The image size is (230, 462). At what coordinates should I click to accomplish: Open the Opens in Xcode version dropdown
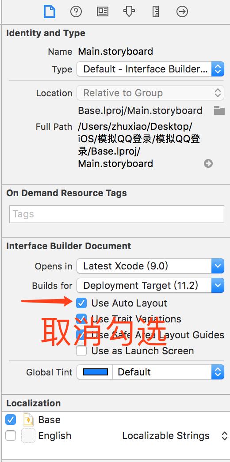click(x=150, y=266)
